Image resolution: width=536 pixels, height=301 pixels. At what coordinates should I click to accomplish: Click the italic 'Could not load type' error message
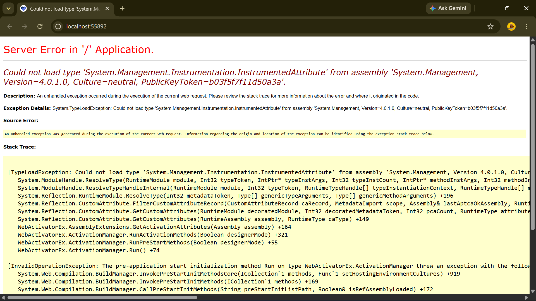click(x=241, y=77)
